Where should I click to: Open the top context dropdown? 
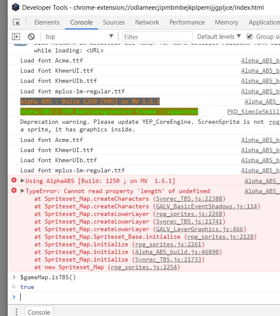79,37
